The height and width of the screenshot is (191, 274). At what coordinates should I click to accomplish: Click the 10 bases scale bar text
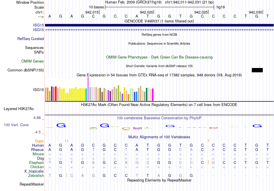96,7
